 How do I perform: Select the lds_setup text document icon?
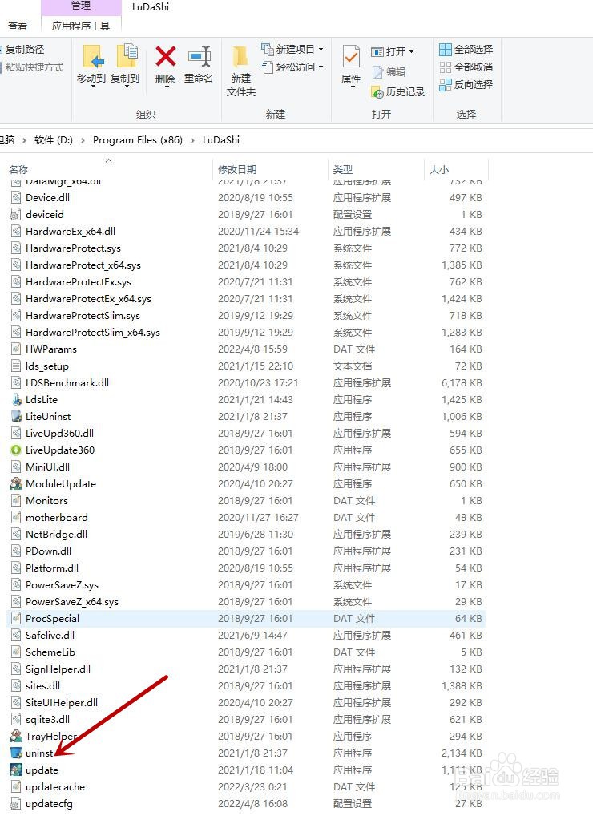[16, 366]
